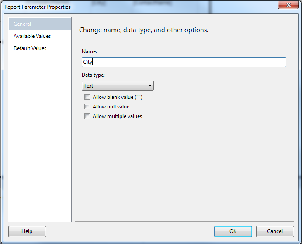Confirm the dialog with OK

233,231
